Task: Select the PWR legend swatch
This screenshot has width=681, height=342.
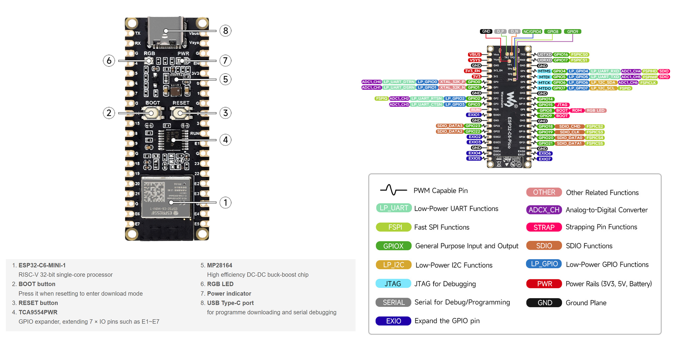Action: (544, 284)
